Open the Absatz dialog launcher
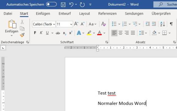The image size is (177, 111). click(x=174, y=42)
